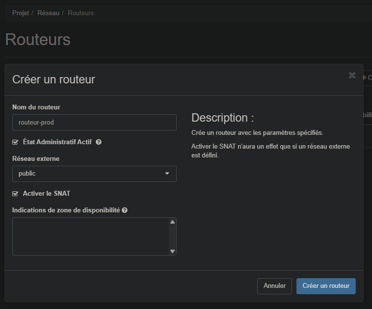372x309 pixels.
Task: Click the Activer le SNAT label text
Action: [x=47, y=194]
